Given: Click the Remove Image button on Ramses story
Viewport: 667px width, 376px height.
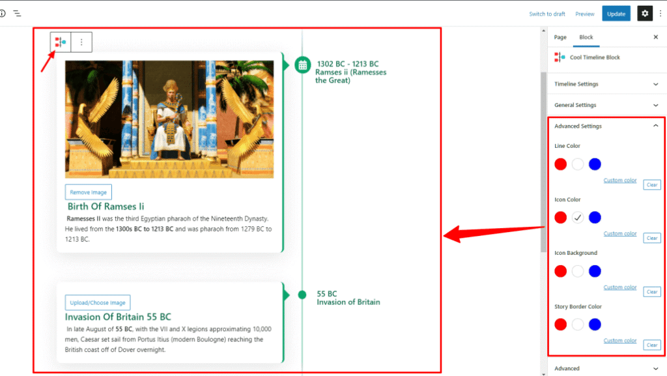Looking at the screenshot, I should point(88,192).
